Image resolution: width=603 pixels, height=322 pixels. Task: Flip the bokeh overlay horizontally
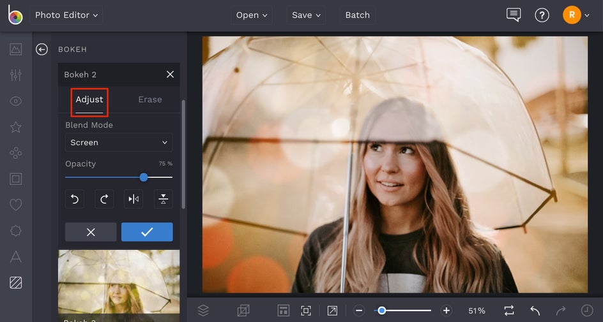[134, 200]
